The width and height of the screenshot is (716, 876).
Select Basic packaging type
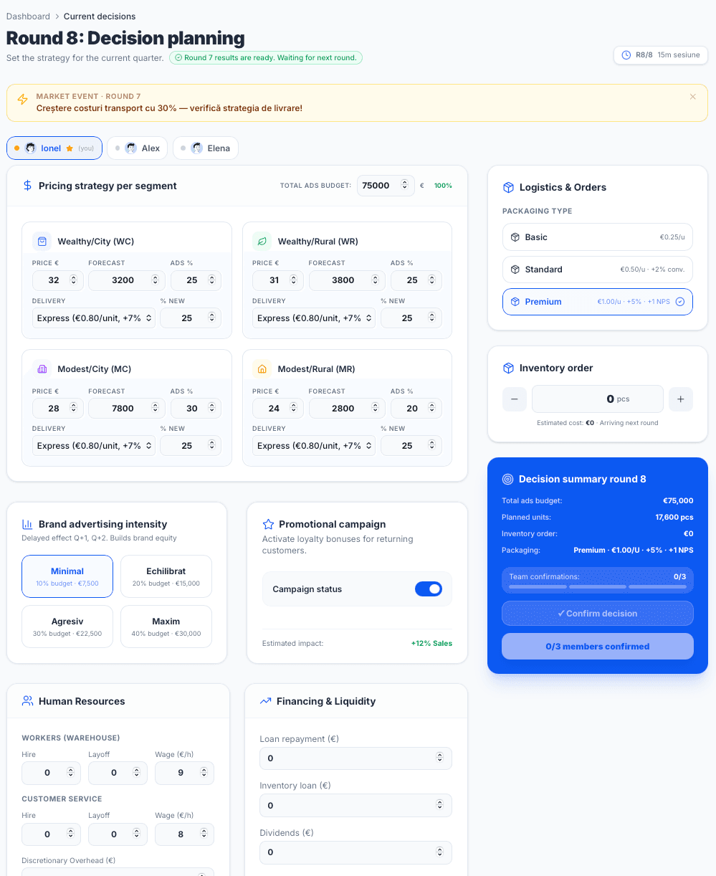point(598,237)
